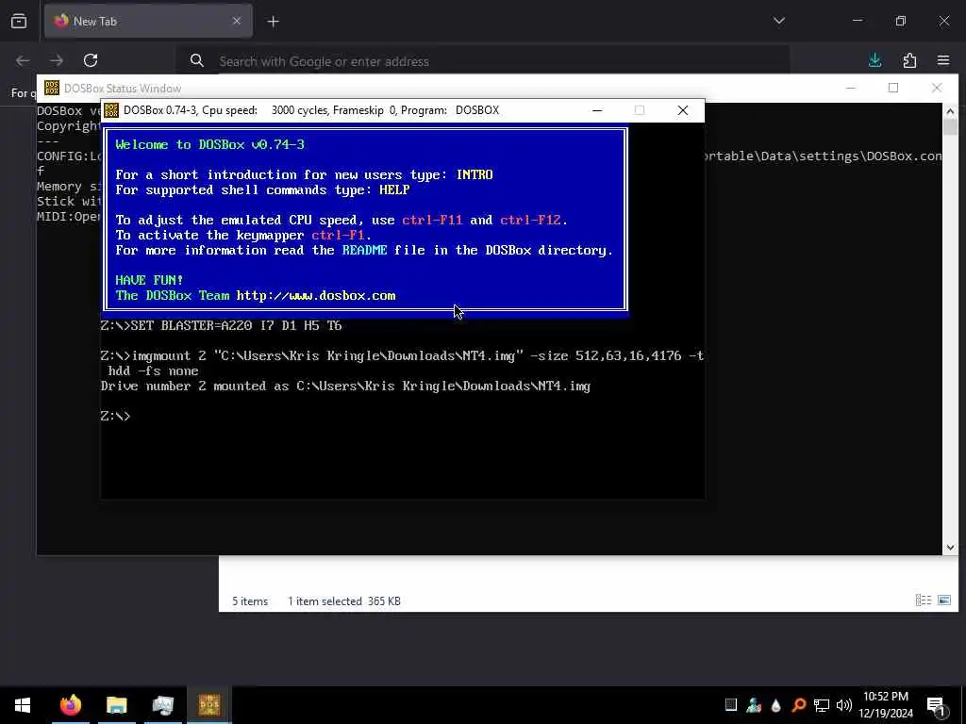Close the DOSBox Status Window
Image resolution: width=966 pixels, height=724 pixels.
pos(937,88)
